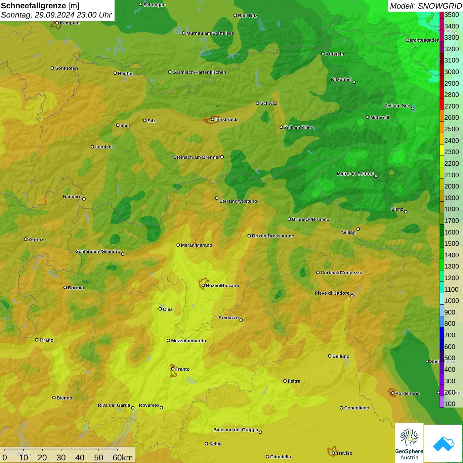Click the 60km scale bar label

123,457
